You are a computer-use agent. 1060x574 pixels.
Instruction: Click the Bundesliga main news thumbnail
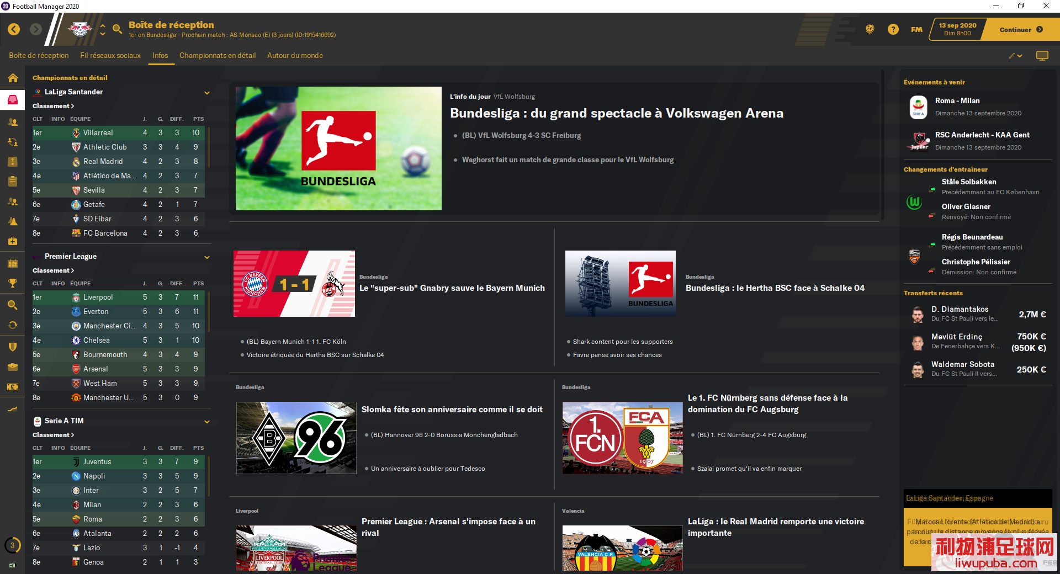[x=338, y=148]
